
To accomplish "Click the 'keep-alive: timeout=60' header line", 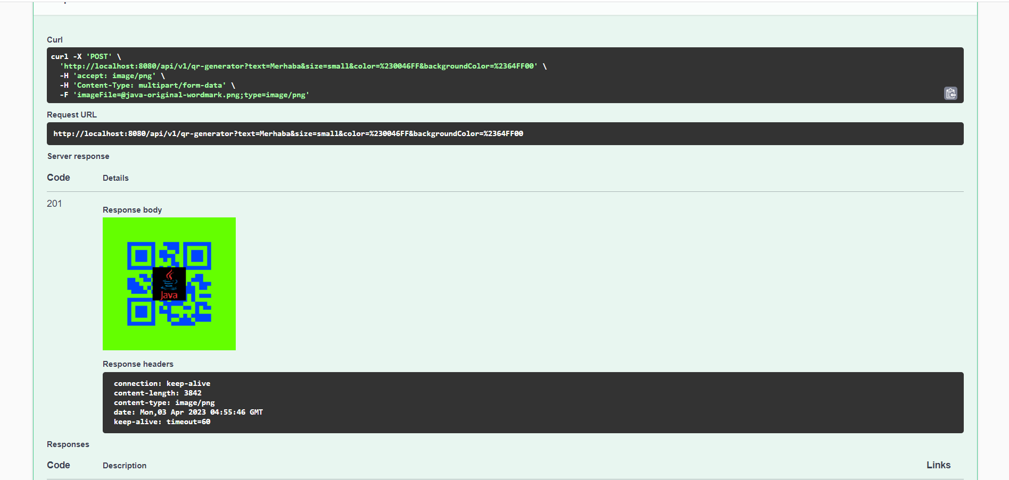I will click(162, 422).
